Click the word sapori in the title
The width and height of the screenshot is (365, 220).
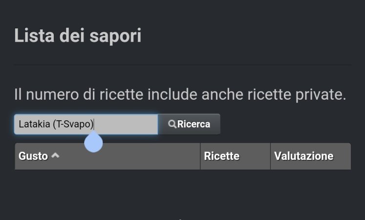click(115, 36)
